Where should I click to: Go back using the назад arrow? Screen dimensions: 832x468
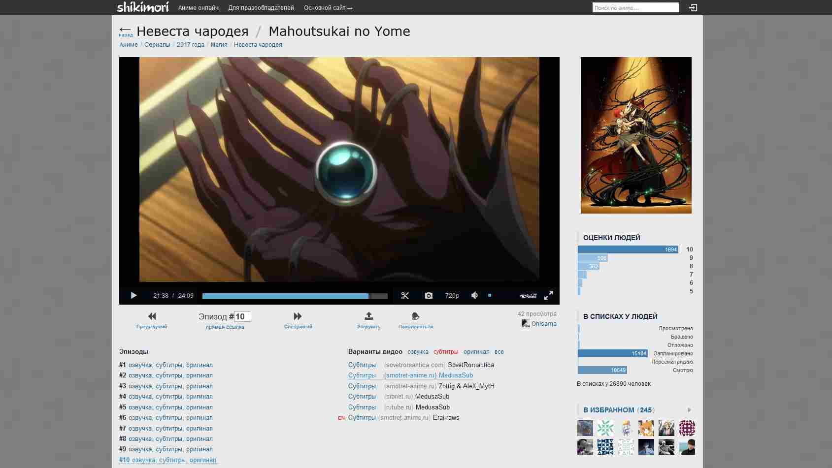click(126, 31)
